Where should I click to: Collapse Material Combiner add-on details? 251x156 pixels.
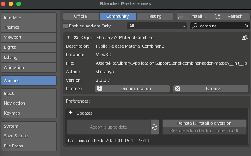point(69,38)
